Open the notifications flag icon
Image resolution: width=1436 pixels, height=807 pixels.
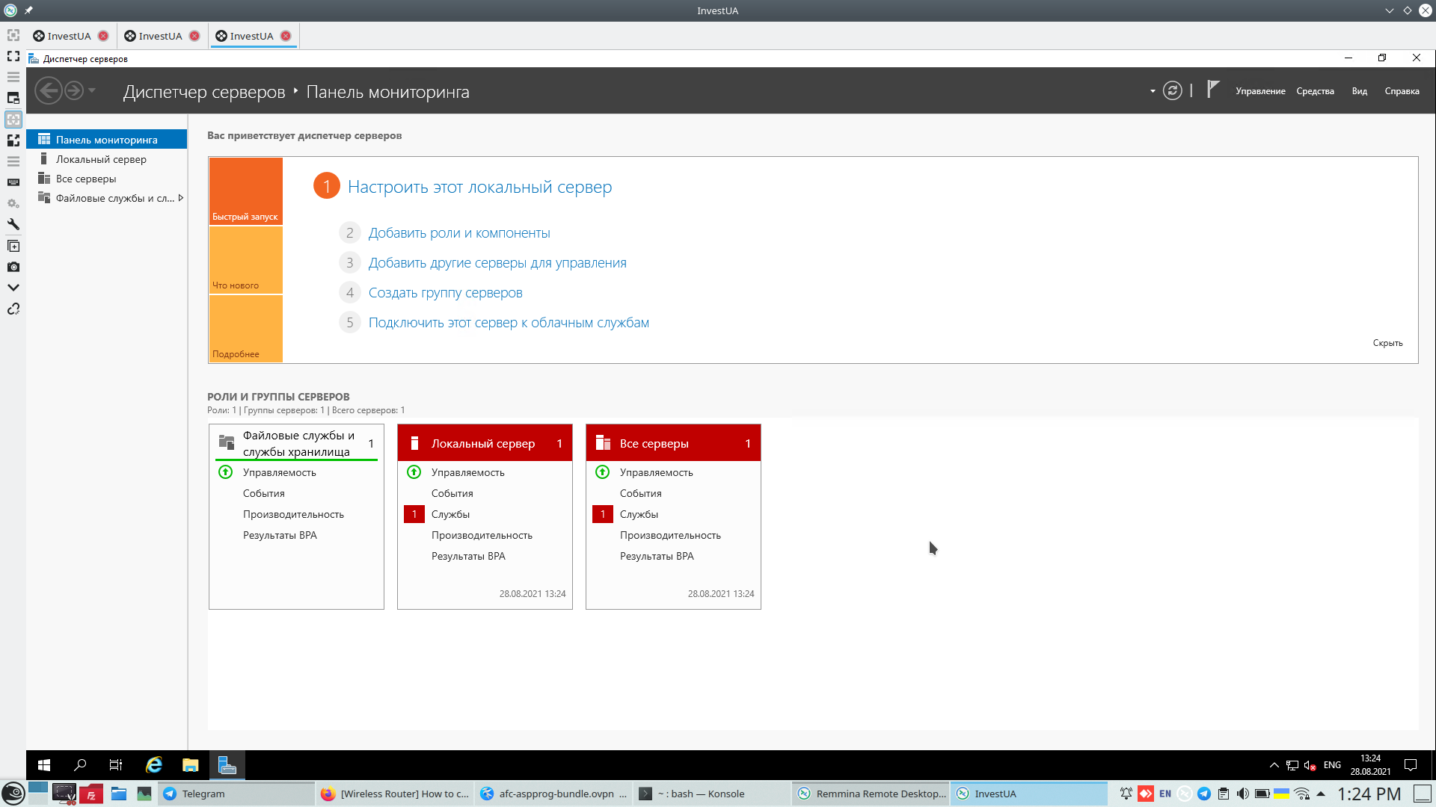click(x=1213, y=90)
